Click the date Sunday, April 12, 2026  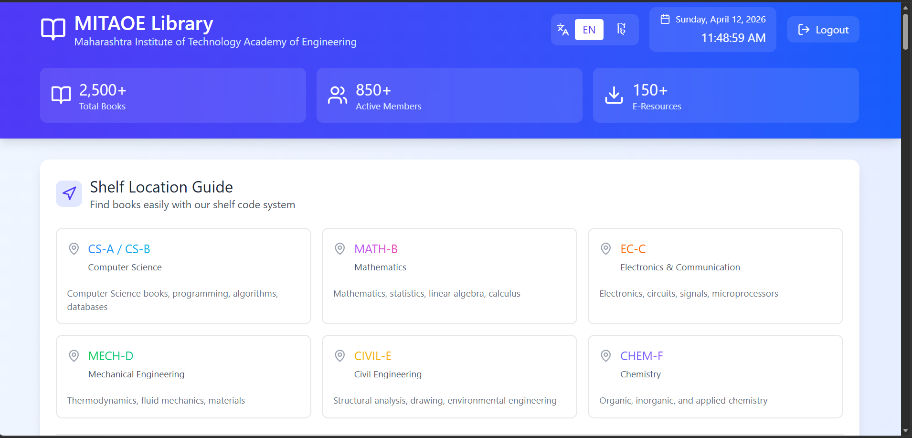[x=721, y=19]
